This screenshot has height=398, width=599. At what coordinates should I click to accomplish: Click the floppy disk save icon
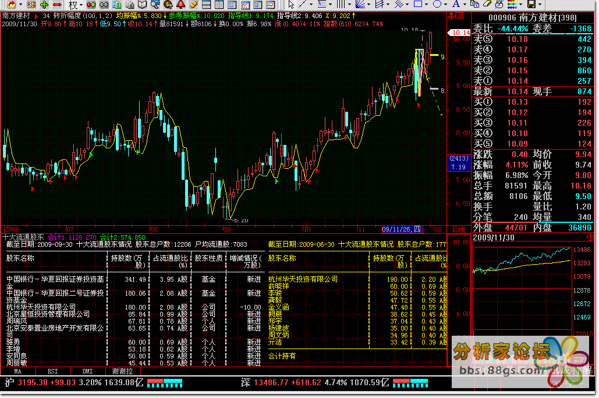pyautogui.click(x=531, y=4)
